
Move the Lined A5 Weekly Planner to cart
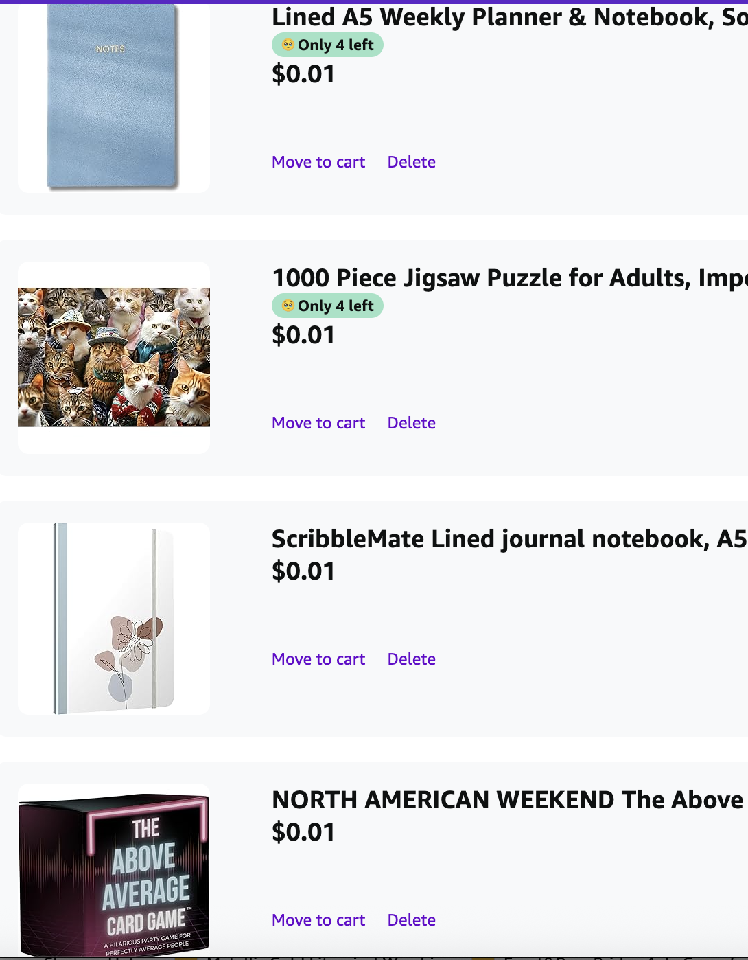[x=318, y=162]
